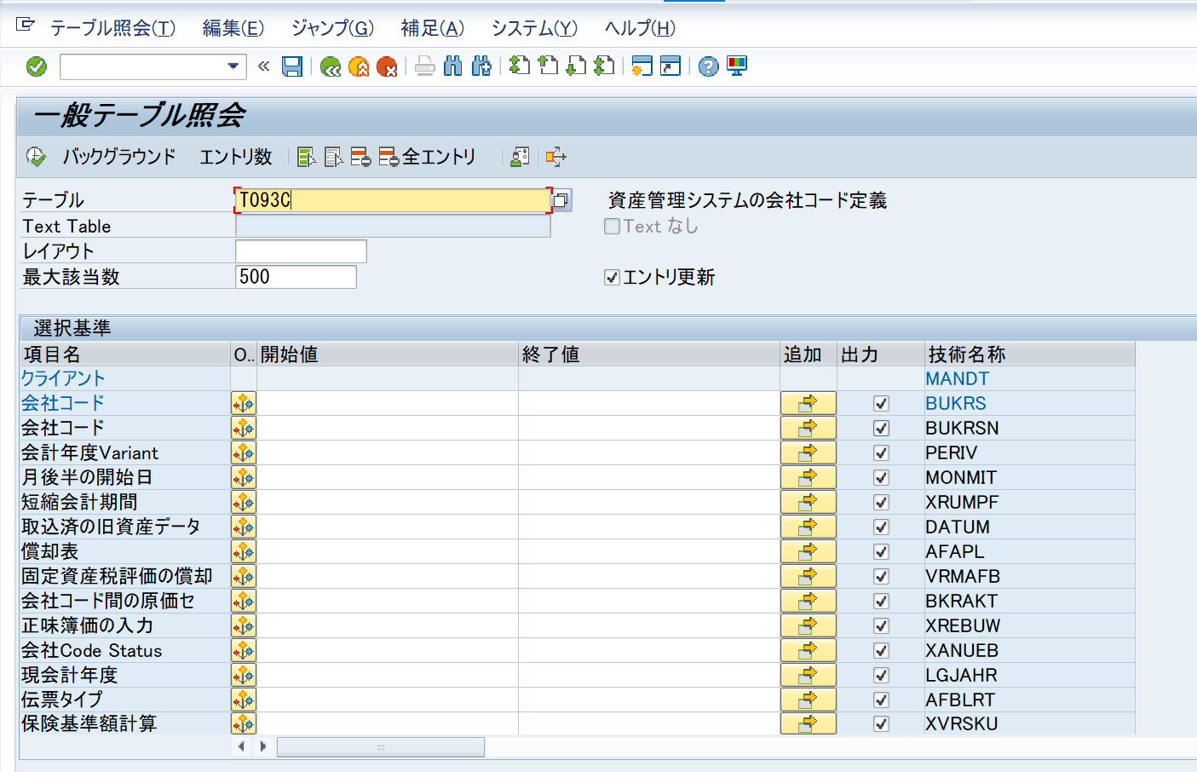Click the Help question mark icon
1197x772 pixels.
tap(708, 66)
